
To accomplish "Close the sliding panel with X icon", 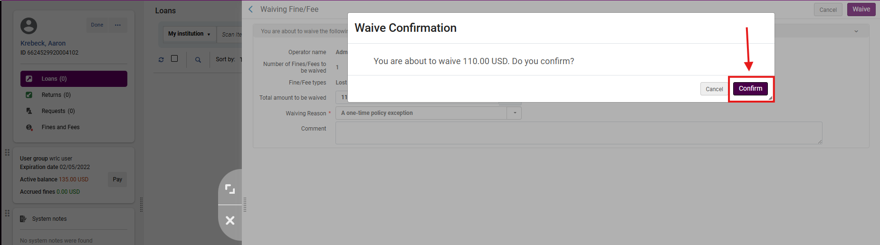I will 230,220.
